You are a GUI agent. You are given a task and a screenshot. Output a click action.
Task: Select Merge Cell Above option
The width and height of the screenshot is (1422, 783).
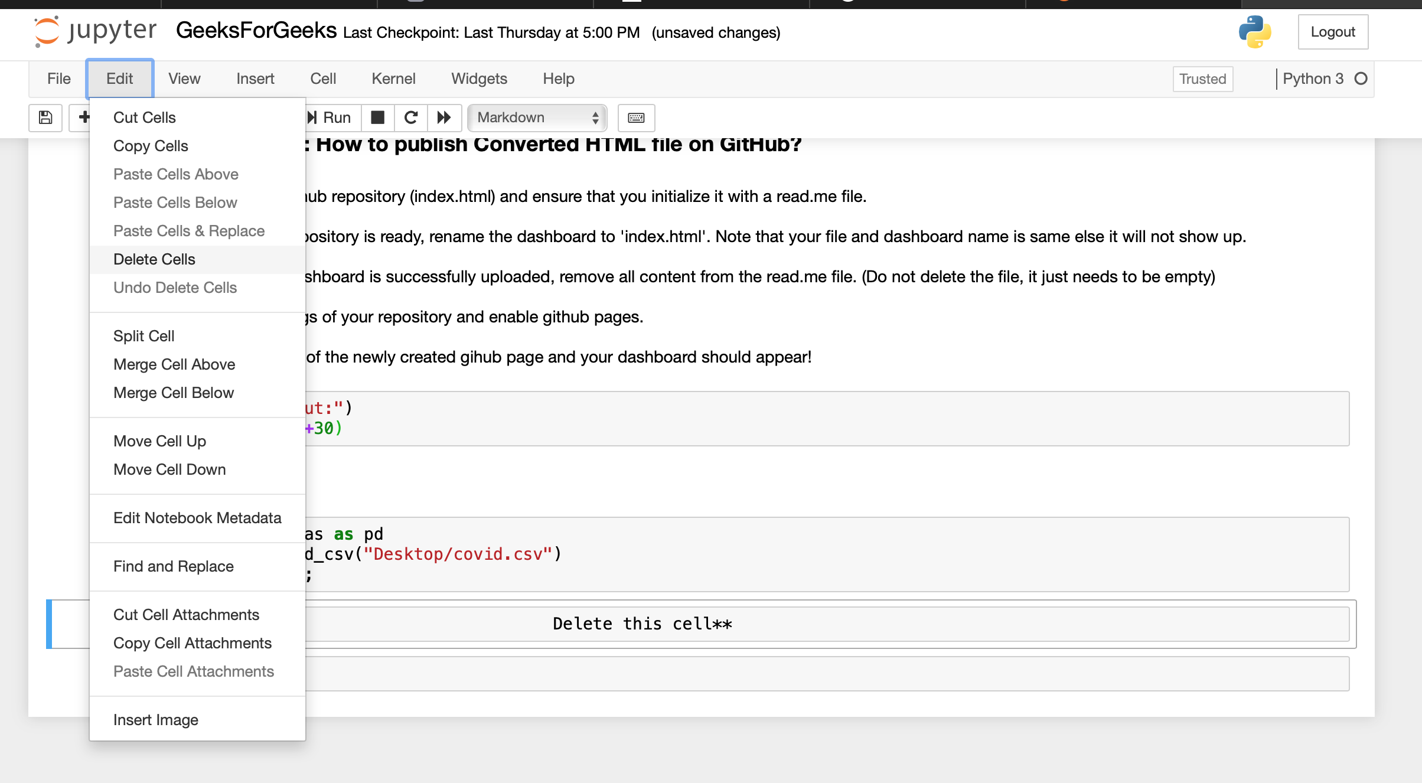(x=174, y=364)
